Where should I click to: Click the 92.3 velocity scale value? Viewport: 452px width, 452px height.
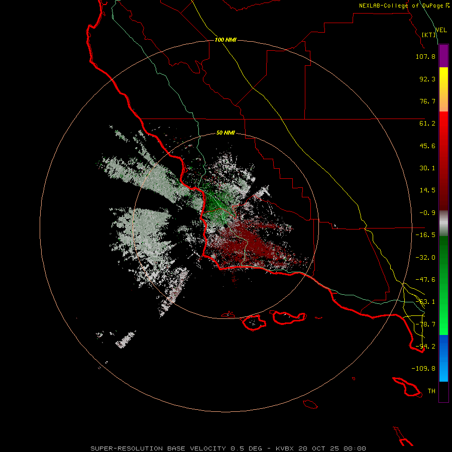tap(427, 79)
